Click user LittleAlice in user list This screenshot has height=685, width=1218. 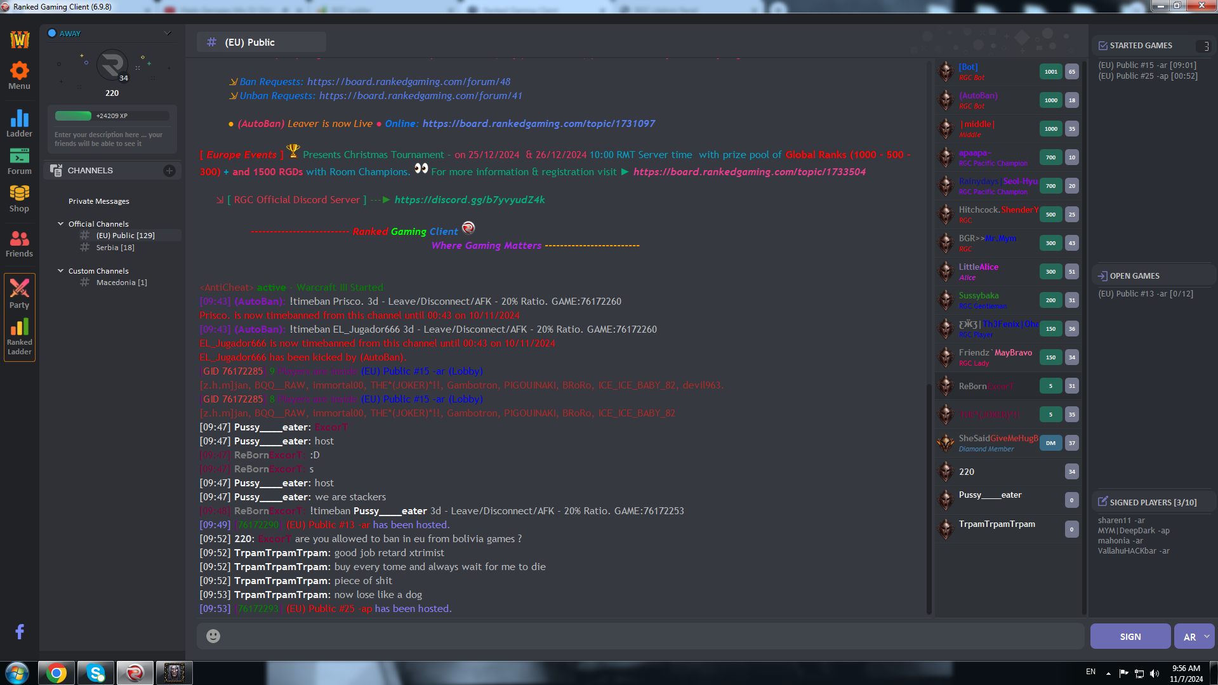978,267
